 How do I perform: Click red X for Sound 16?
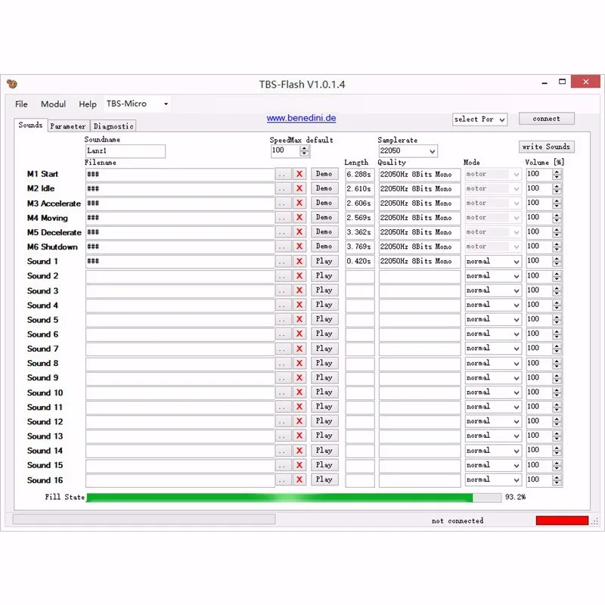299,479
